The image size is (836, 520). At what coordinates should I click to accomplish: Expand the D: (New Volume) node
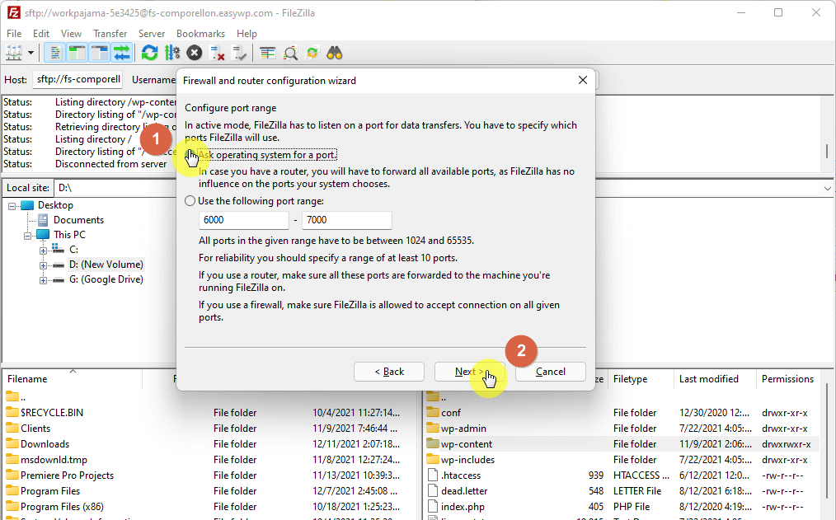tap(43, 265)
